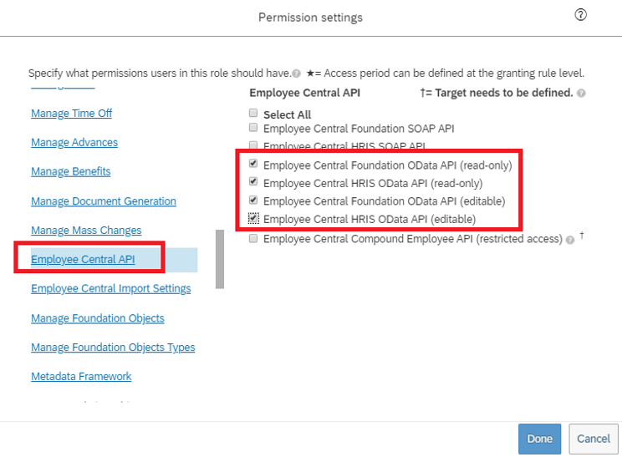Image resolution: width=622 pixels, height=457 pixels.
Task: Select Manage Benefits category
Action: point(71,172)
